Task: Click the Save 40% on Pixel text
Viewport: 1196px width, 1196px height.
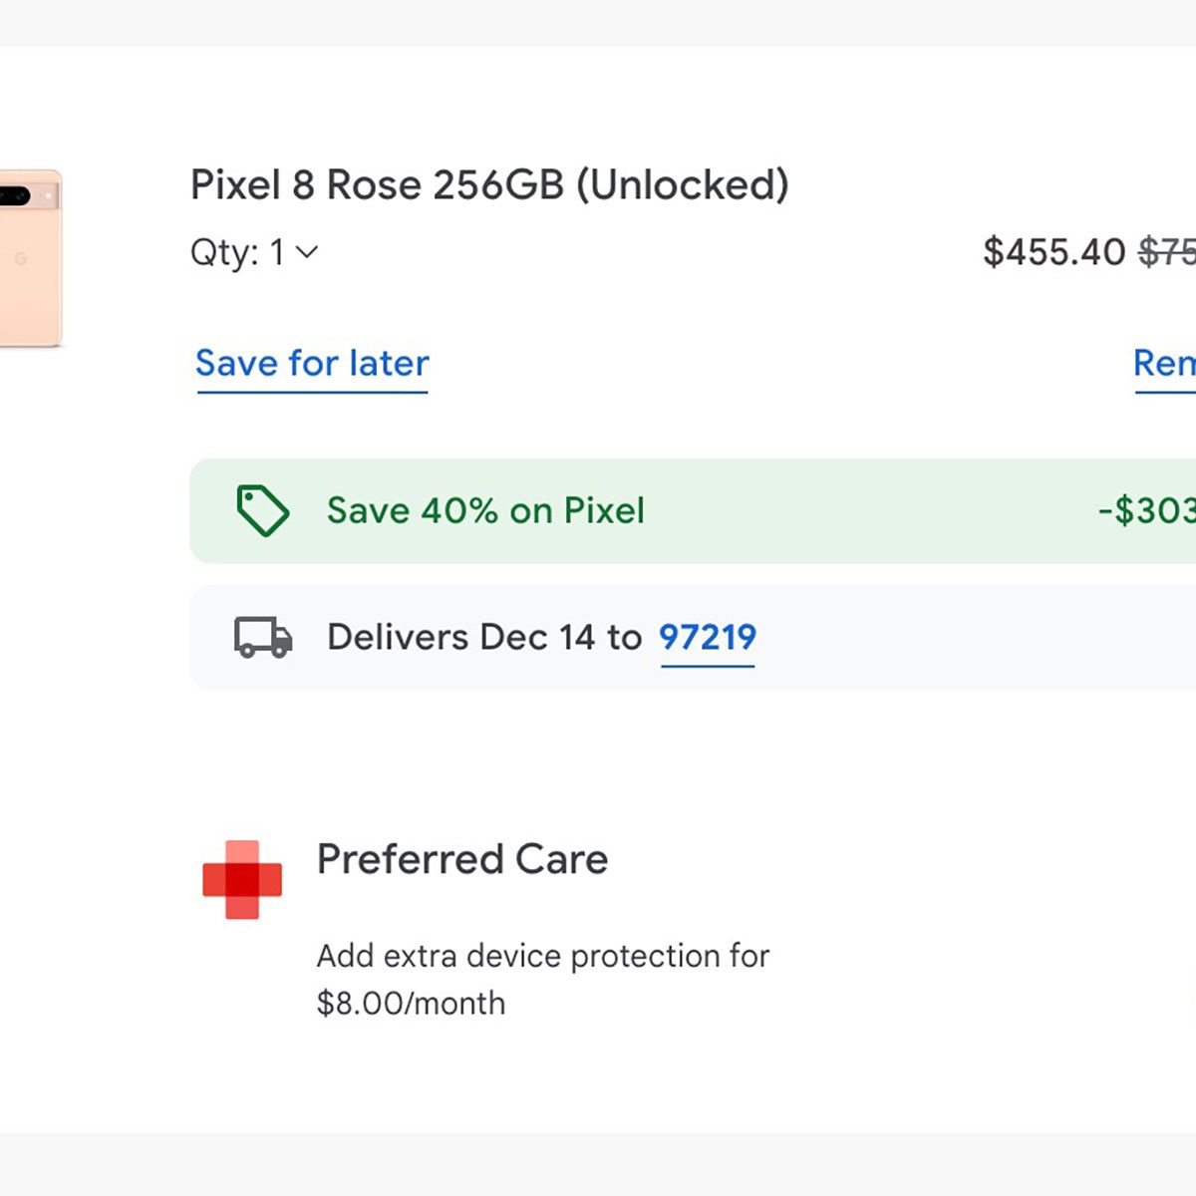Action: click(485, 511)
